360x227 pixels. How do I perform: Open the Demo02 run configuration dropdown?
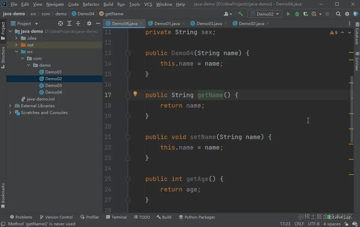click(264, 14)
